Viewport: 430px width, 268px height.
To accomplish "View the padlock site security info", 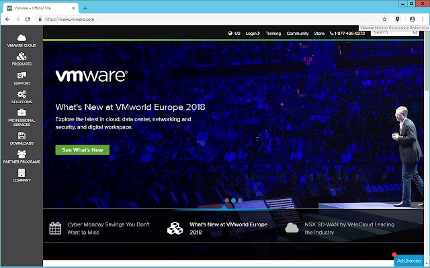I will 40,19.
